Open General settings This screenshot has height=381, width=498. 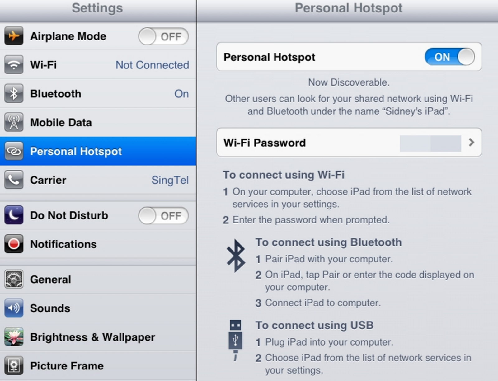click(98, 279)
